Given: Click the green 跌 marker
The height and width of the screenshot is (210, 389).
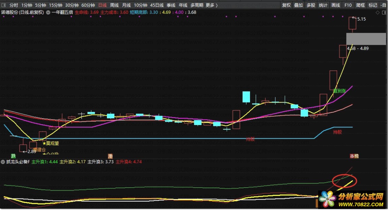Looking at the screenshot, I should point(13,156).
